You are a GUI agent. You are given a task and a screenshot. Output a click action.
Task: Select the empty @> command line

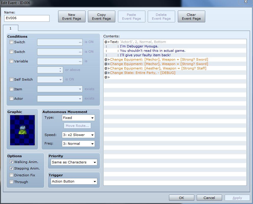[x=175, y=77]
